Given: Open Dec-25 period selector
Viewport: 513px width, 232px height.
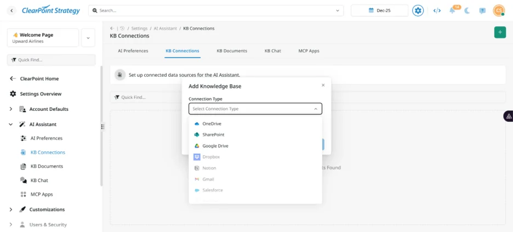Looking at the screenshot, I should 379,10.
